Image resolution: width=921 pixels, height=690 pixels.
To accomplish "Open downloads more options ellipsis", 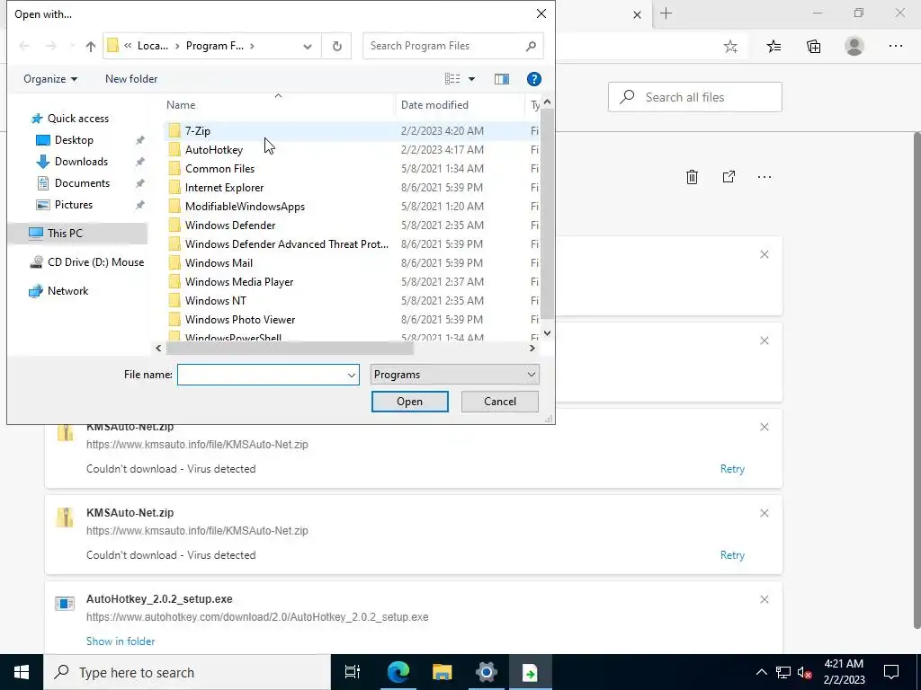I will 765,177.
